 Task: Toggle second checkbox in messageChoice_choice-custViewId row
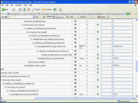point(98,94)
